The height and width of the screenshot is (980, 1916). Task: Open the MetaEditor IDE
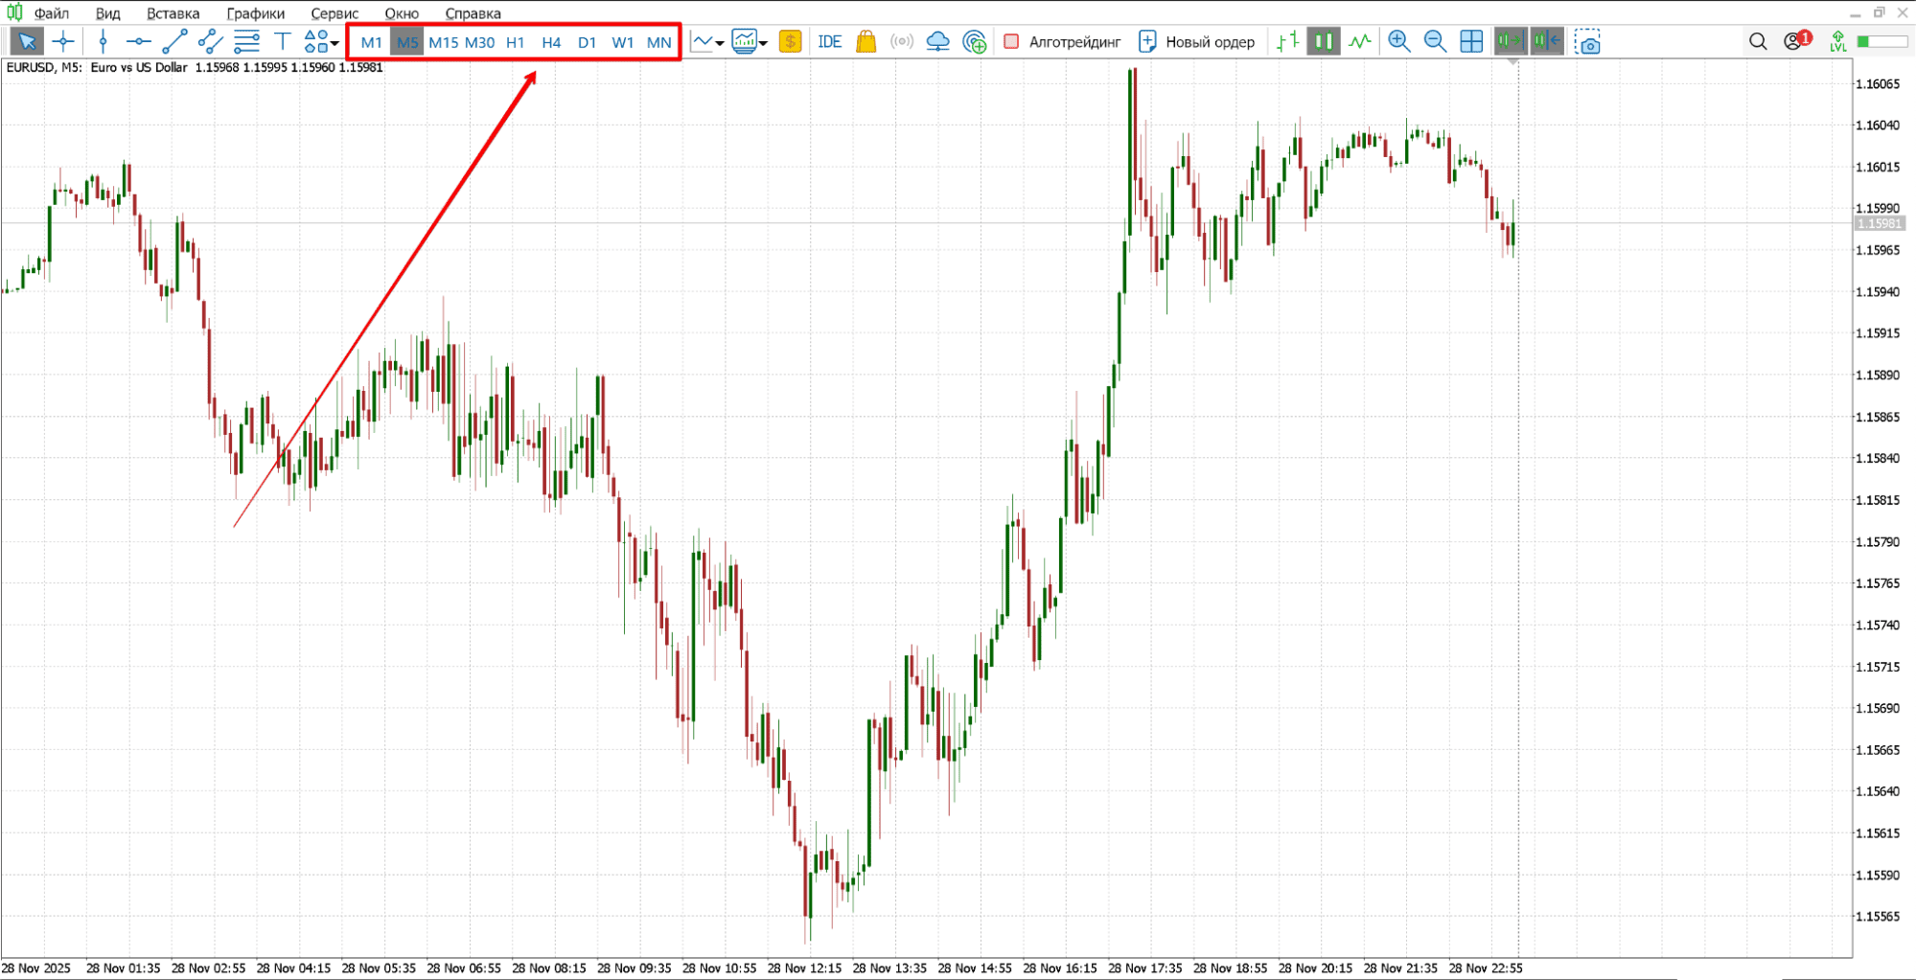[830, 41]
